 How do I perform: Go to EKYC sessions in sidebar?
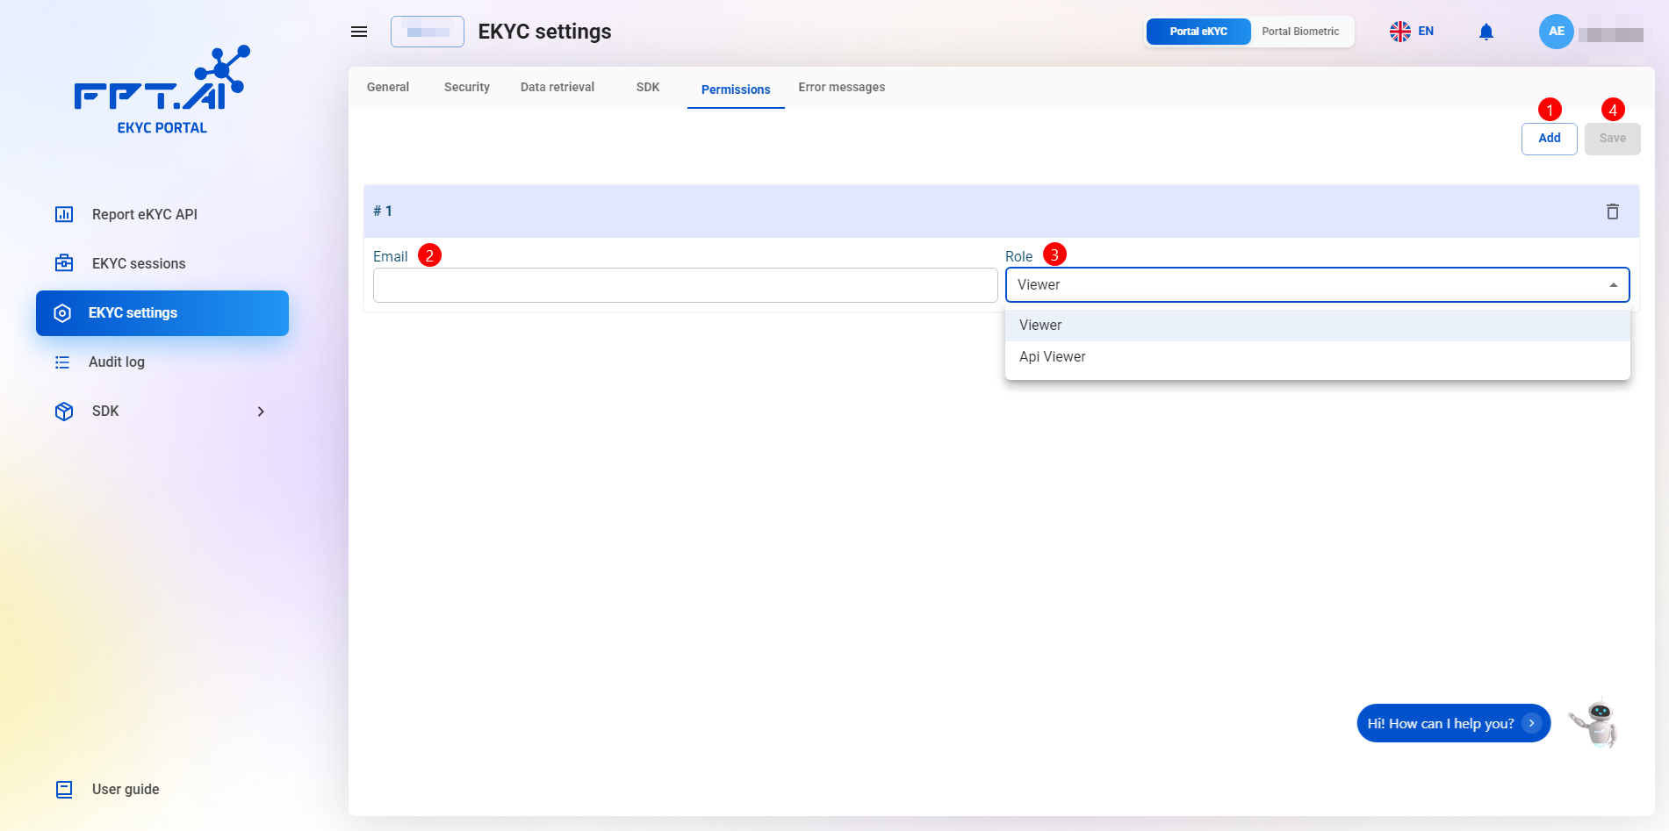coord(138,263)
